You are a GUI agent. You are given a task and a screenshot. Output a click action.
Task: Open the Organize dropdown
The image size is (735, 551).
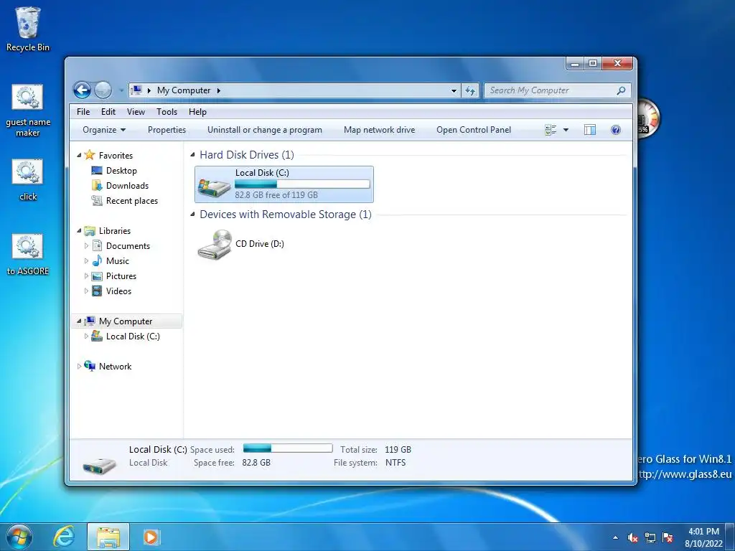104,130
